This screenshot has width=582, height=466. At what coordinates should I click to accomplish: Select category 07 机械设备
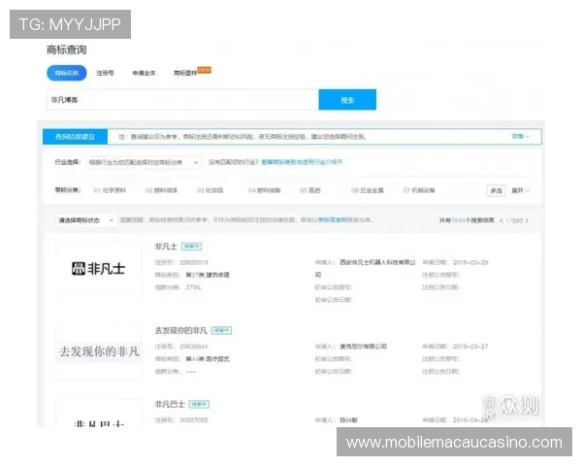(x=419, y=190)
